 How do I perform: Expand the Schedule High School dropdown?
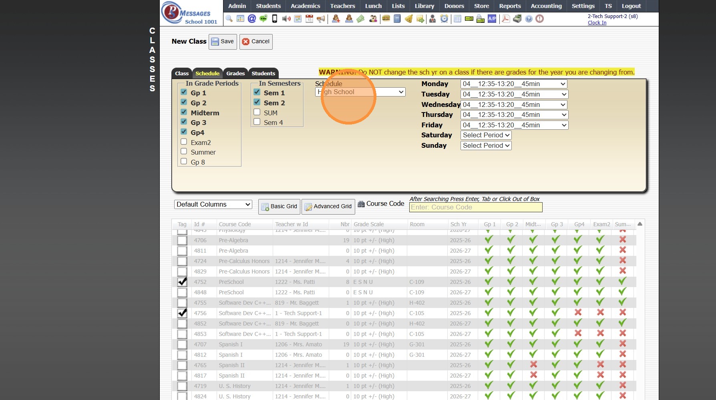[x=360, y=92]
